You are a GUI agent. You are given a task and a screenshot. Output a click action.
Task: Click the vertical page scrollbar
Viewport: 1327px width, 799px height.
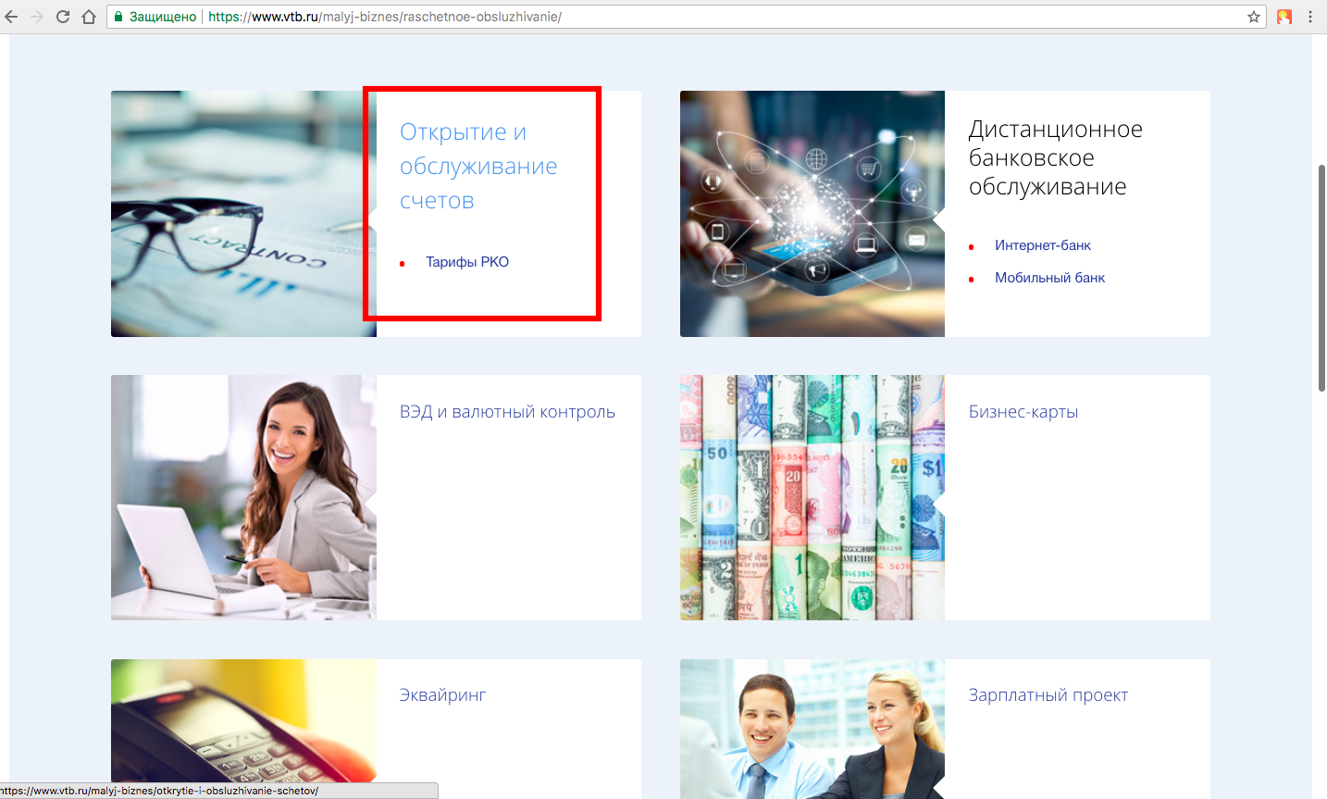pyautogui.click(x=1321, y=278)
